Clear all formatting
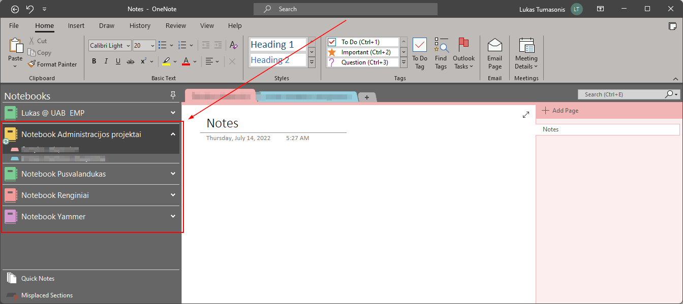Viewport: 683px width, 304px height. 233,45
